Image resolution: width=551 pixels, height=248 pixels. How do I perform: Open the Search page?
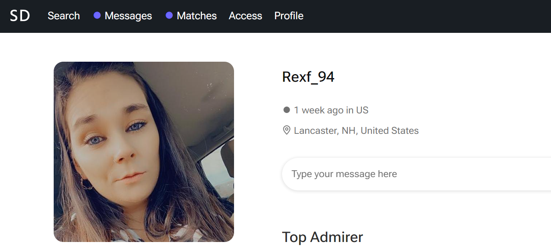pos(64,16)
